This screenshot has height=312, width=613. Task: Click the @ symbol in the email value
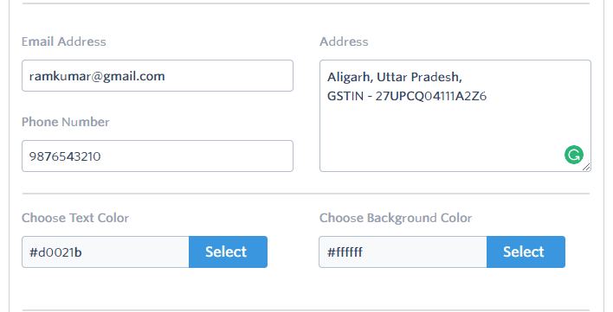(x=97, y=76)
